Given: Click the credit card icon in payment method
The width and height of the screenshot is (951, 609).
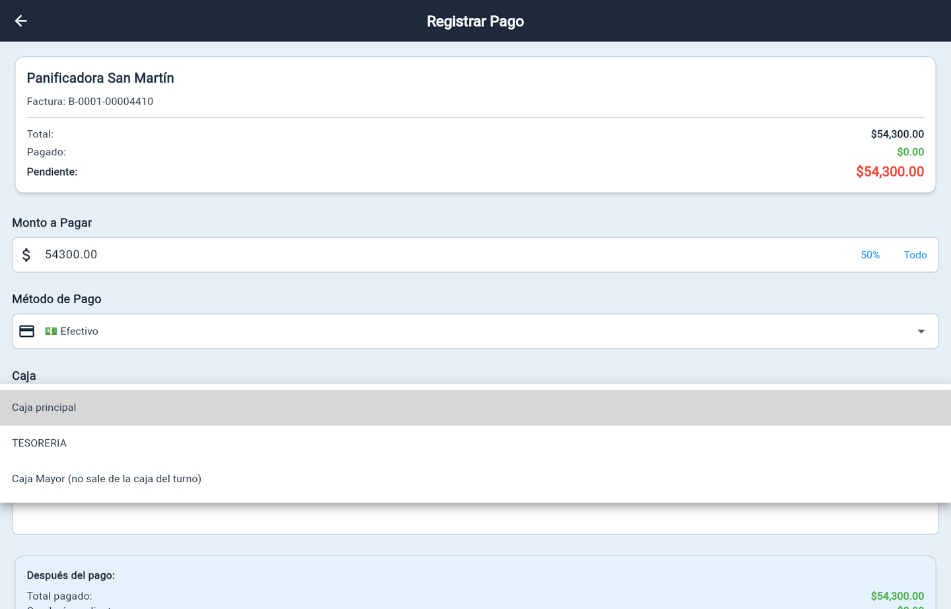Looking at the screenshot, I should 26,331.
